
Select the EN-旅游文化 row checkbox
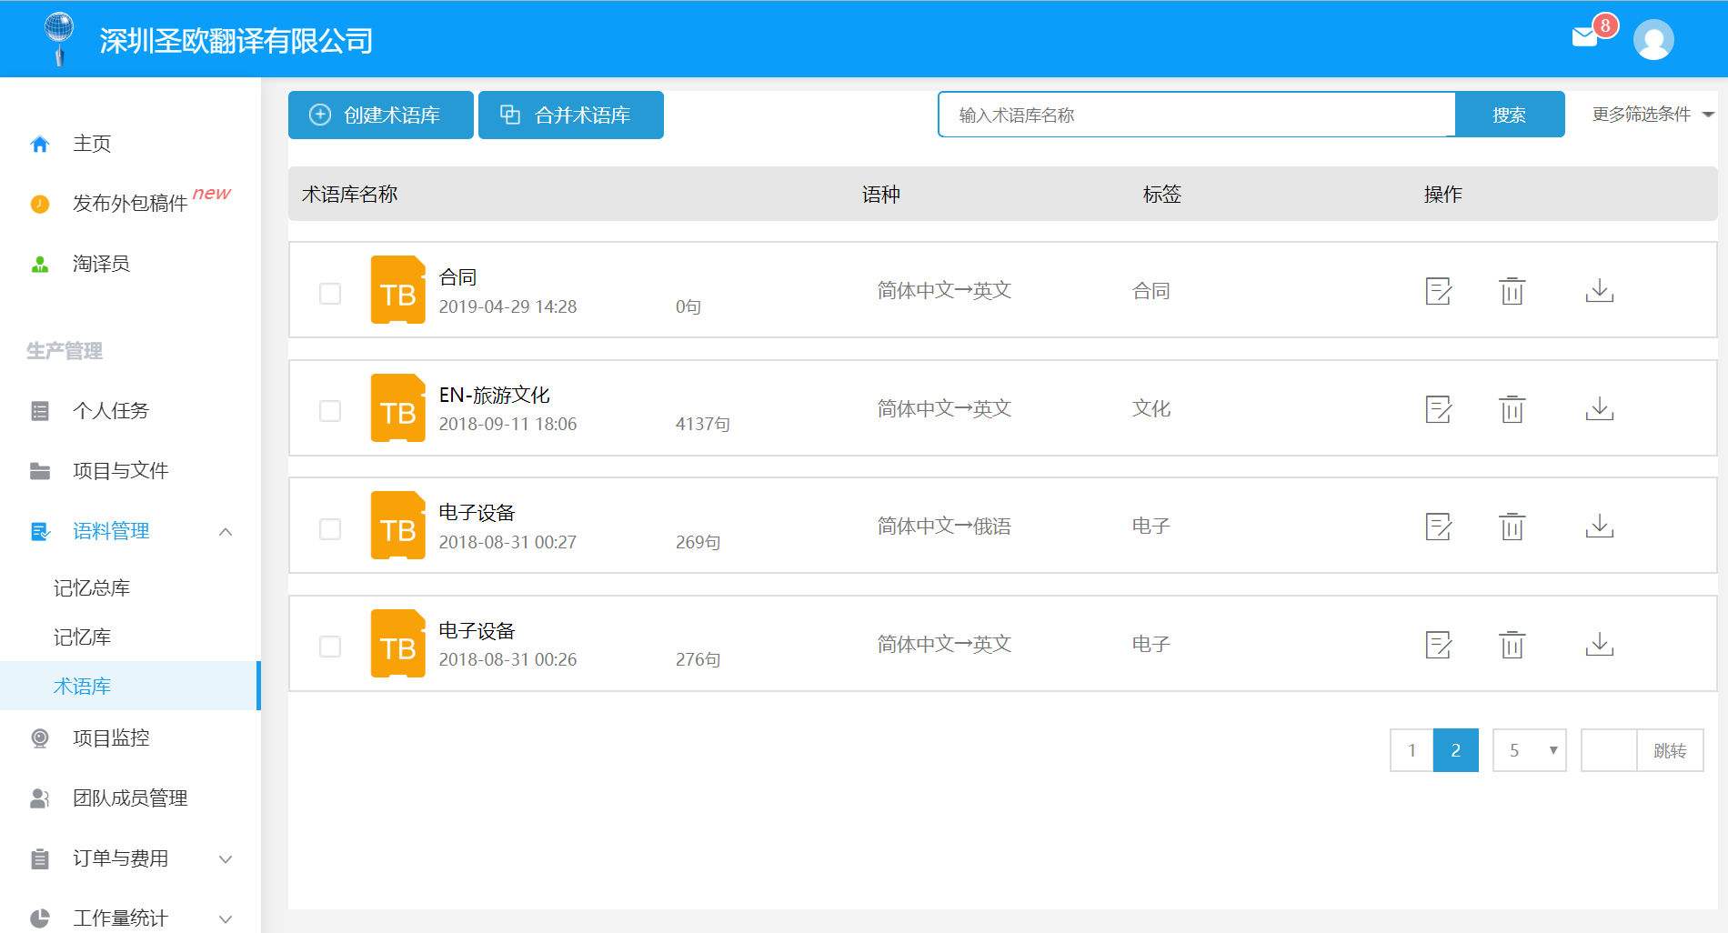pos(330,411)
